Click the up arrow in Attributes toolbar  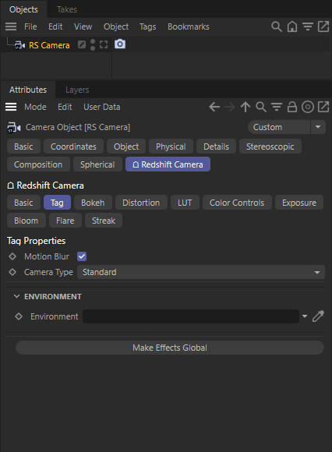point(245,107)
